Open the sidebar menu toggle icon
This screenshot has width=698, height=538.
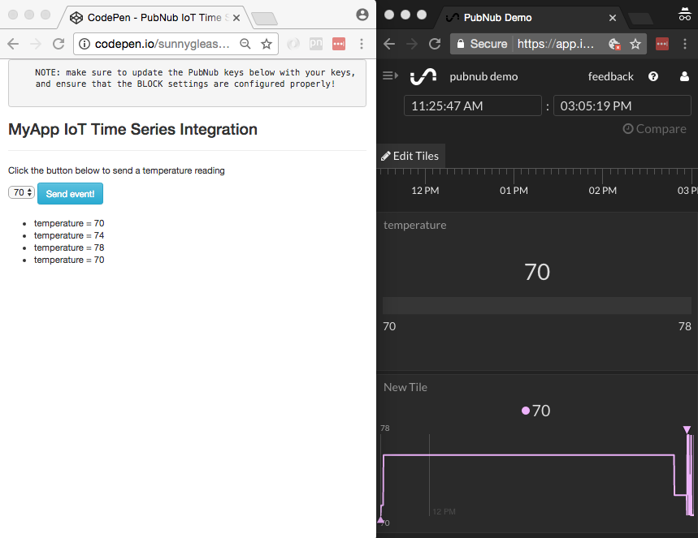coord(390,76)
